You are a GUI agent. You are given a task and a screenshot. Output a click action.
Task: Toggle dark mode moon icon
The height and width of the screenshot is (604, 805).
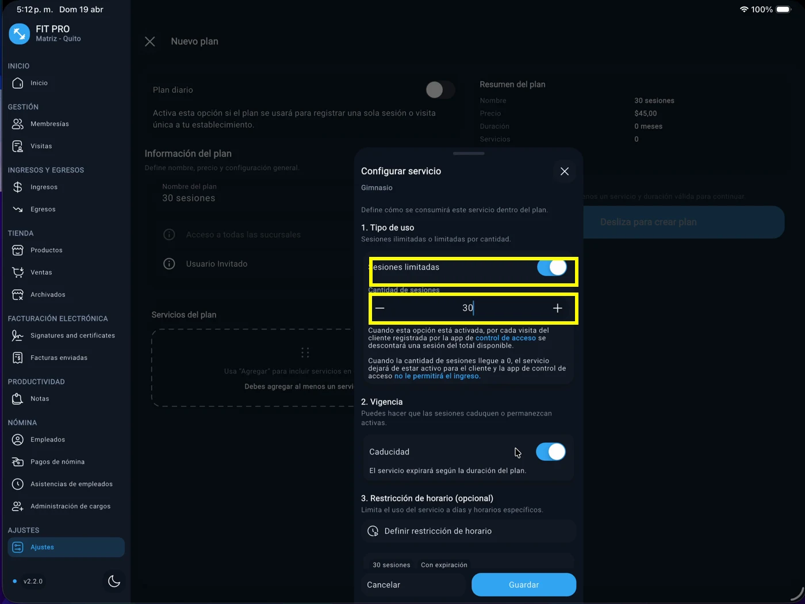(x=114, y=581)
